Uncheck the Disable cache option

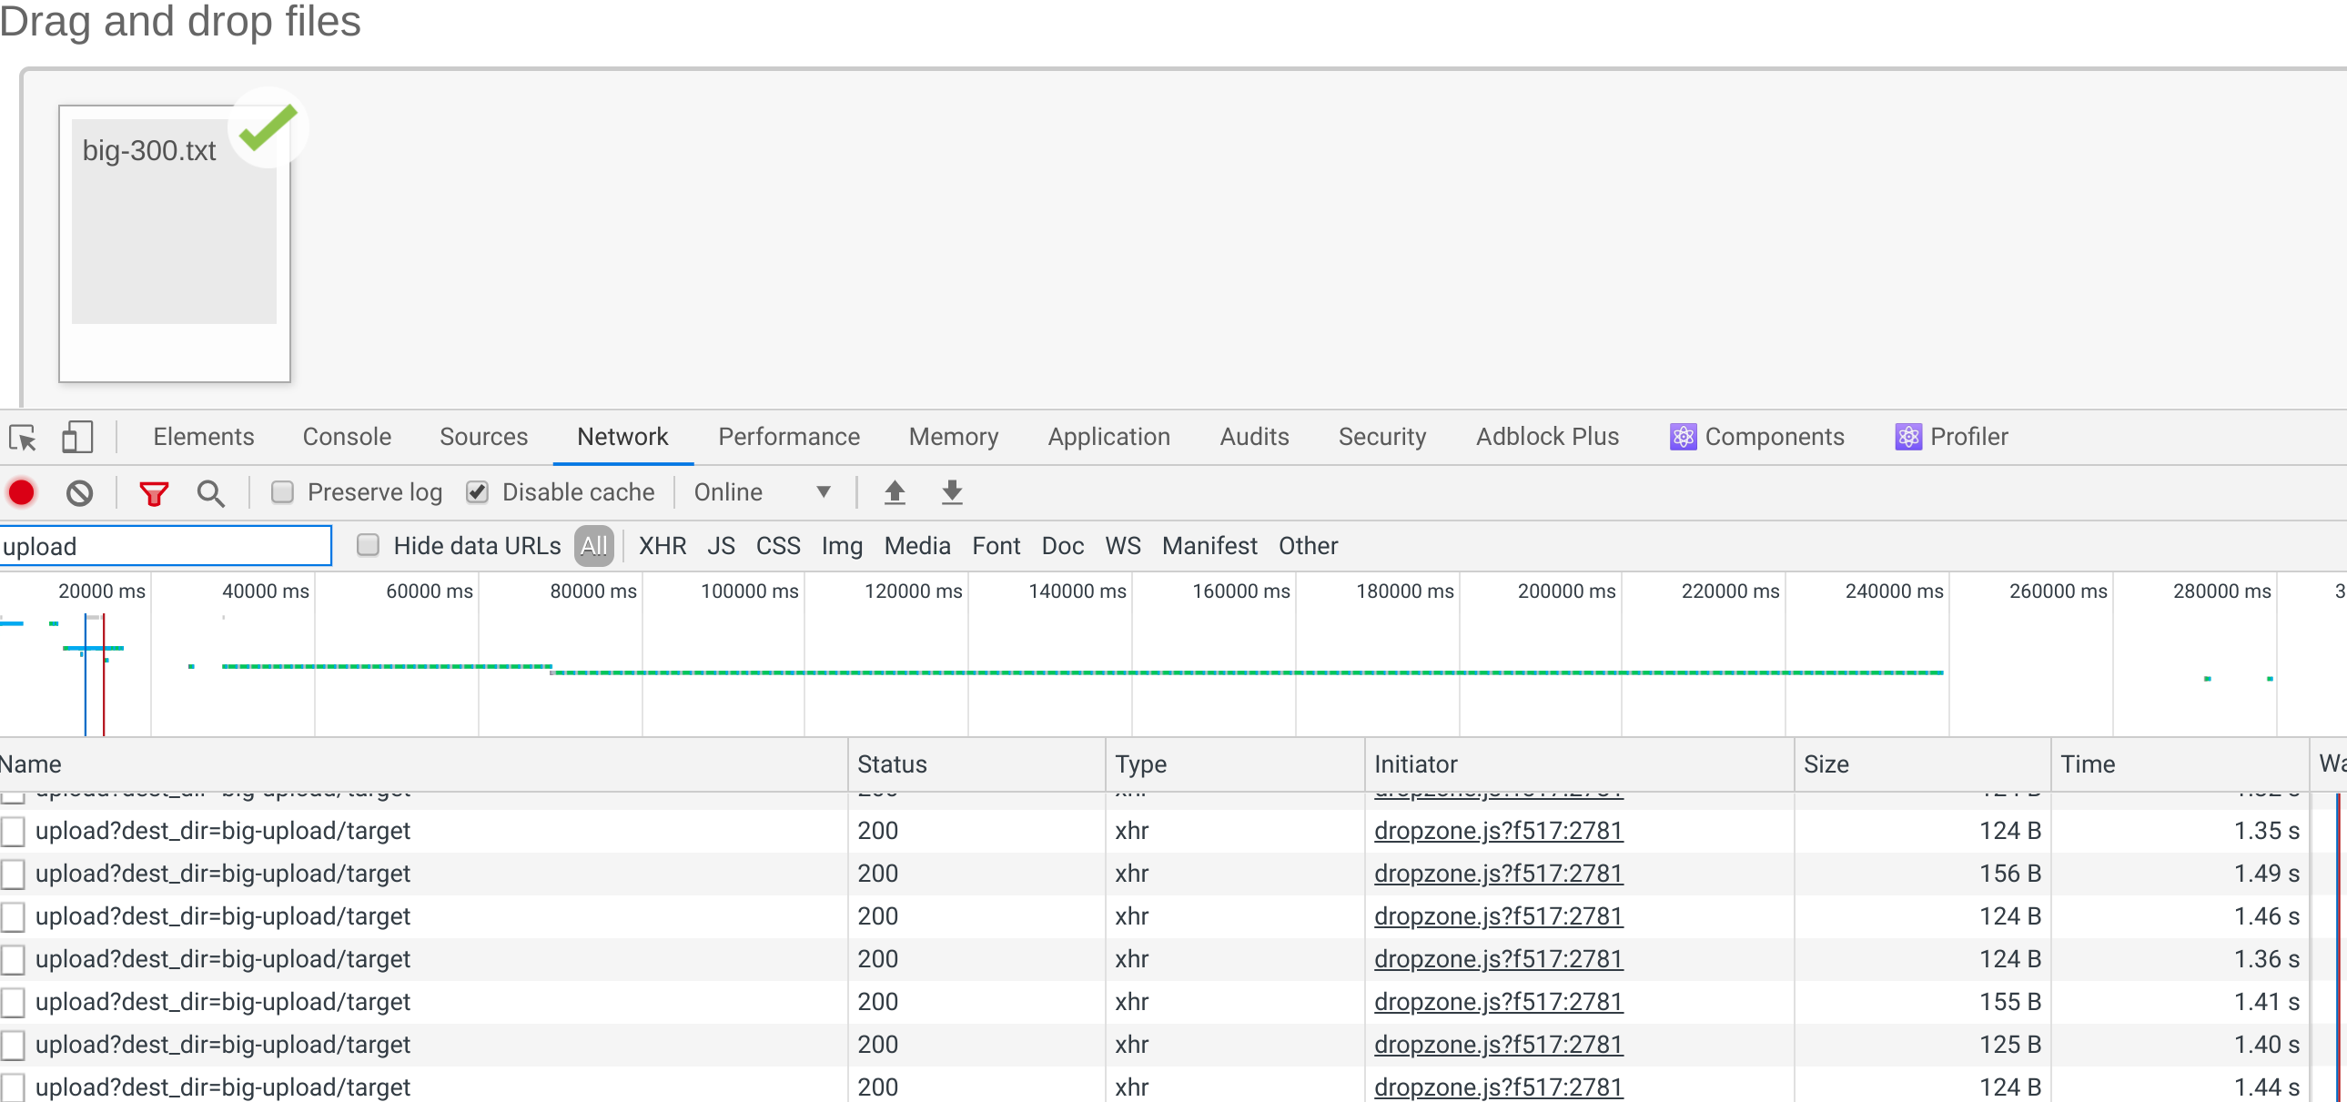click(x=478, y=491)
